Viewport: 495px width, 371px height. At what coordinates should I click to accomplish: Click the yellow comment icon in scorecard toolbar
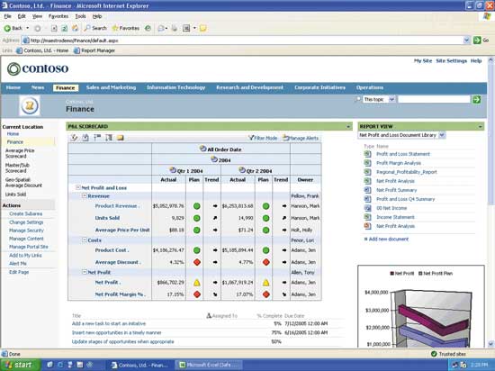click(x=121, y=138)
